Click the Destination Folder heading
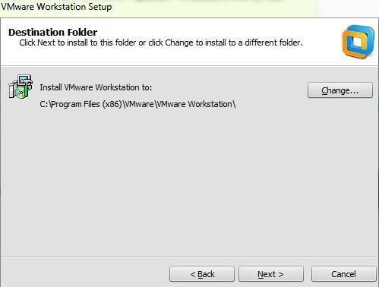Screen dimensions: 379x287 (52, 32)
